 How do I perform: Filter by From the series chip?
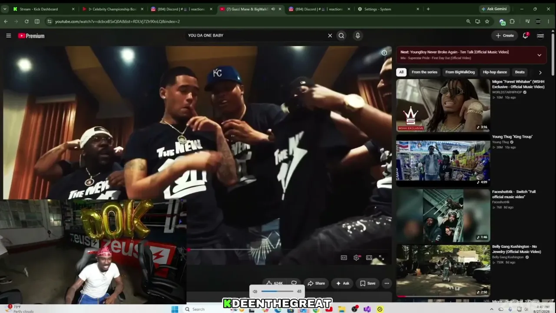pos(424,72)
